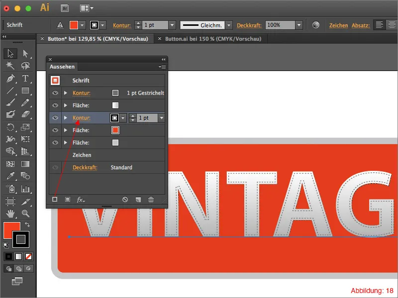
Task: Click the Deckkraft 100% input field
Action: [281, 25]
